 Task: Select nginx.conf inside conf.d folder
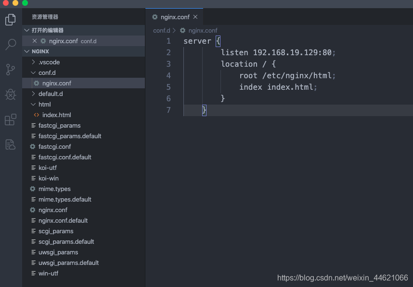pyautogui.click(x=83, y=83)
